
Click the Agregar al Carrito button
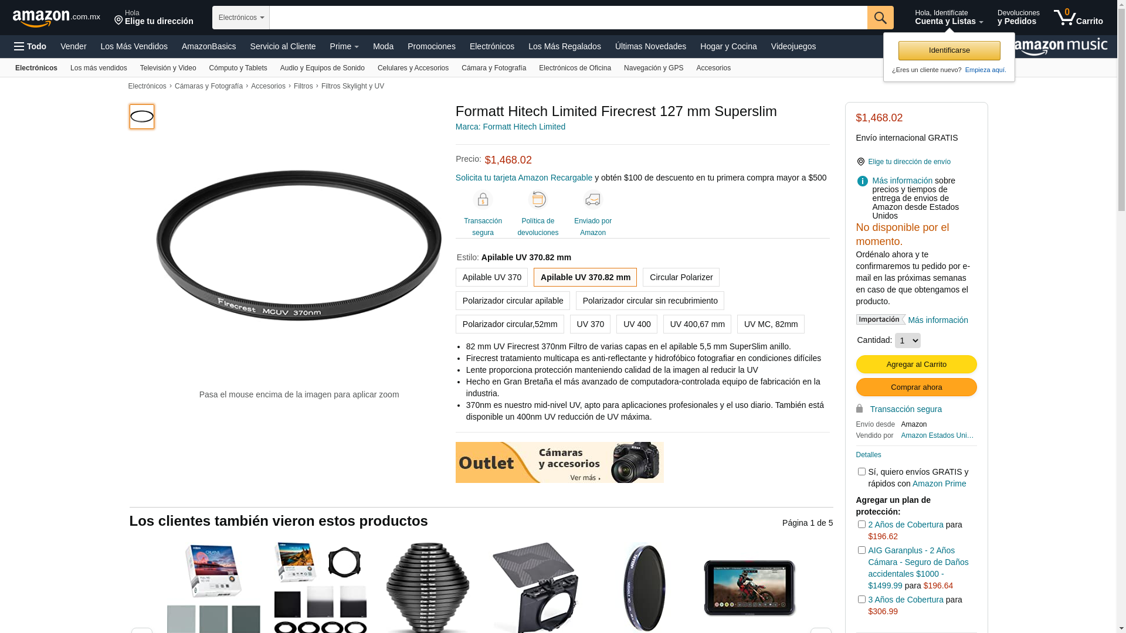pos(916,365)
